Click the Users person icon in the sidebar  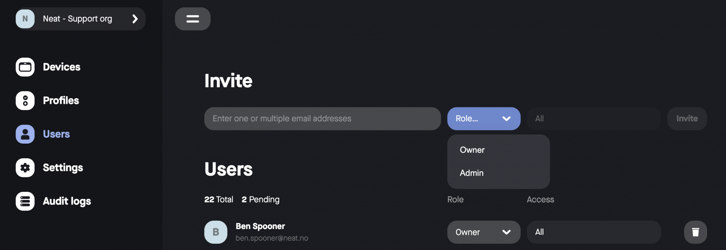coord(25,134)
